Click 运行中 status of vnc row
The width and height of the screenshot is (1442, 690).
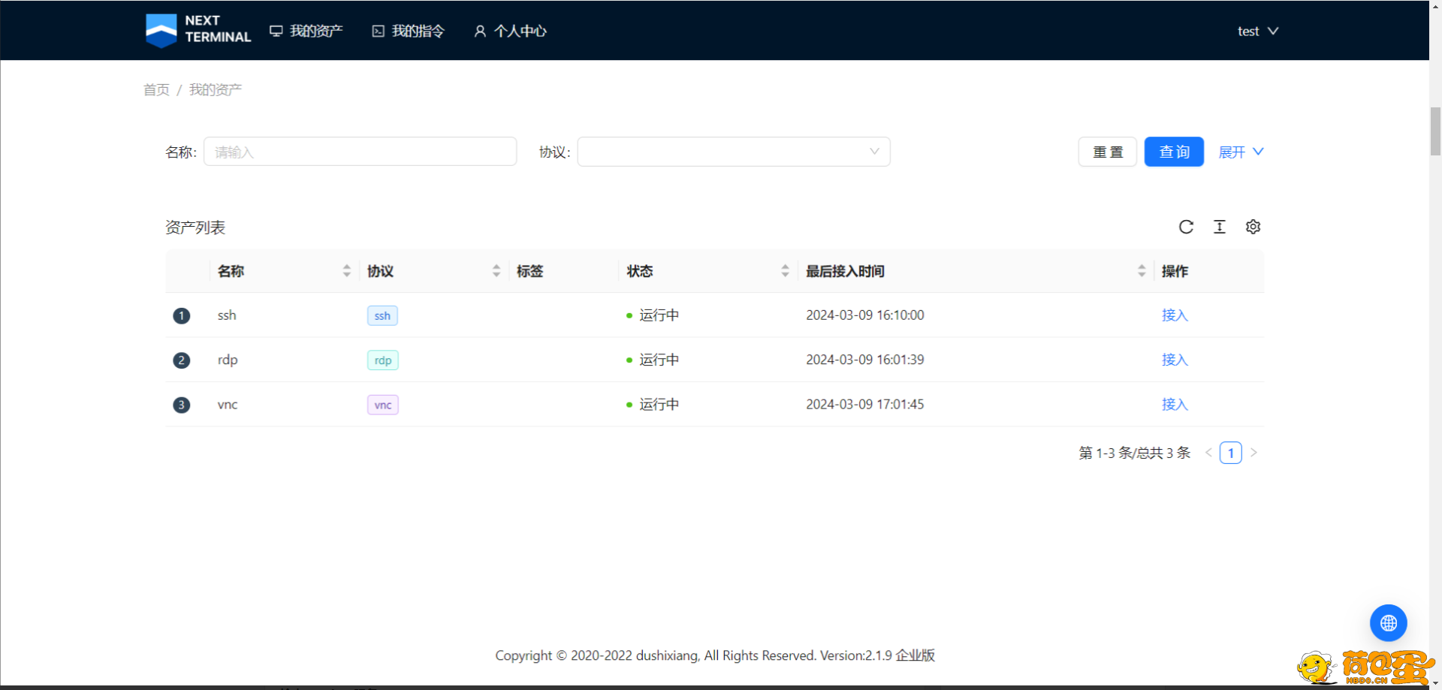pyautogui.click(x=653, y=404)
